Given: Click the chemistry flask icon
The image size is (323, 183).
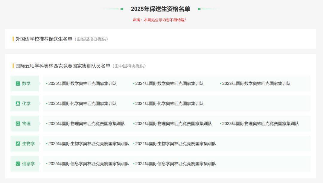Looking at the screenshot, I should (x=18, y=104).
